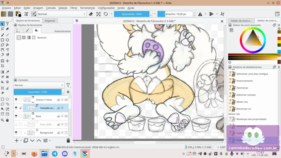The width and height of the screenshot is (281, 158).
Task: Activate the Move tool
Action: pyautogui.click(x=7, y=61)
